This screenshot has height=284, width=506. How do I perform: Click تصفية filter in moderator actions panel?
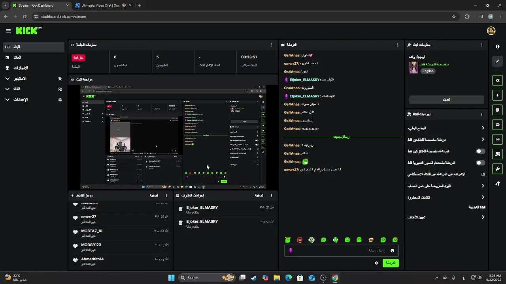pos(259,196)
